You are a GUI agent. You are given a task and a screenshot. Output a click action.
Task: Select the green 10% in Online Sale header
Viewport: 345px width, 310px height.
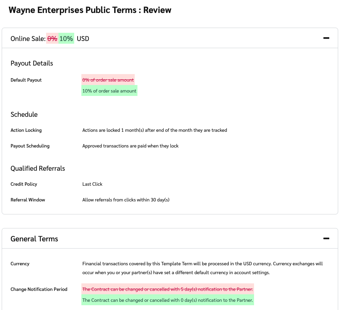click(x=66, y=39)
